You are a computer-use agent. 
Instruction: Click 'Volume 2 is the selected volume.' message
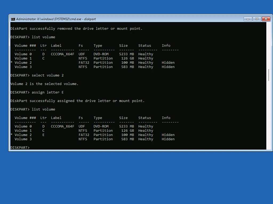(45, 84)
